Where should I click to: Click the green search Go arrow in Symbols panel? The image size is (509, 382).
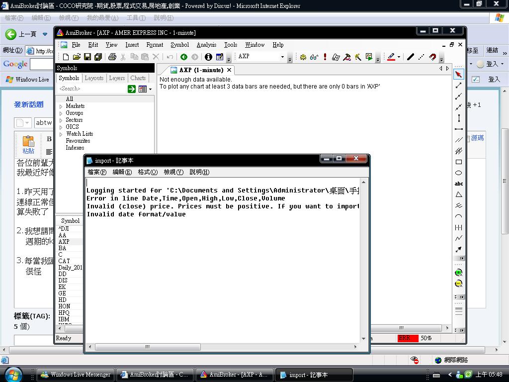[x=131, y=89]
